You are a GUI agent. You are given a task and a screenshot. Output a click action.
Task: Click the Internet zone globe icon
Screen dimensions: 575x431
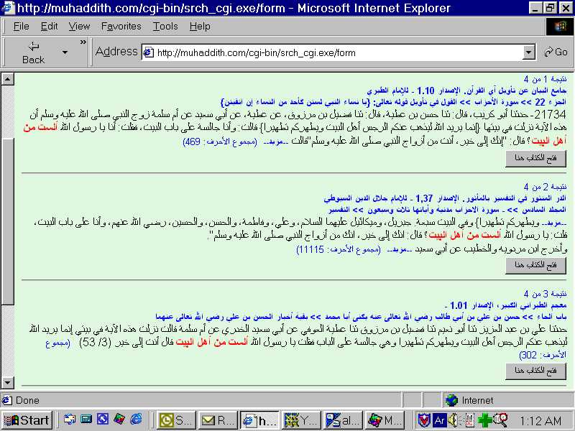click(451, 400)
